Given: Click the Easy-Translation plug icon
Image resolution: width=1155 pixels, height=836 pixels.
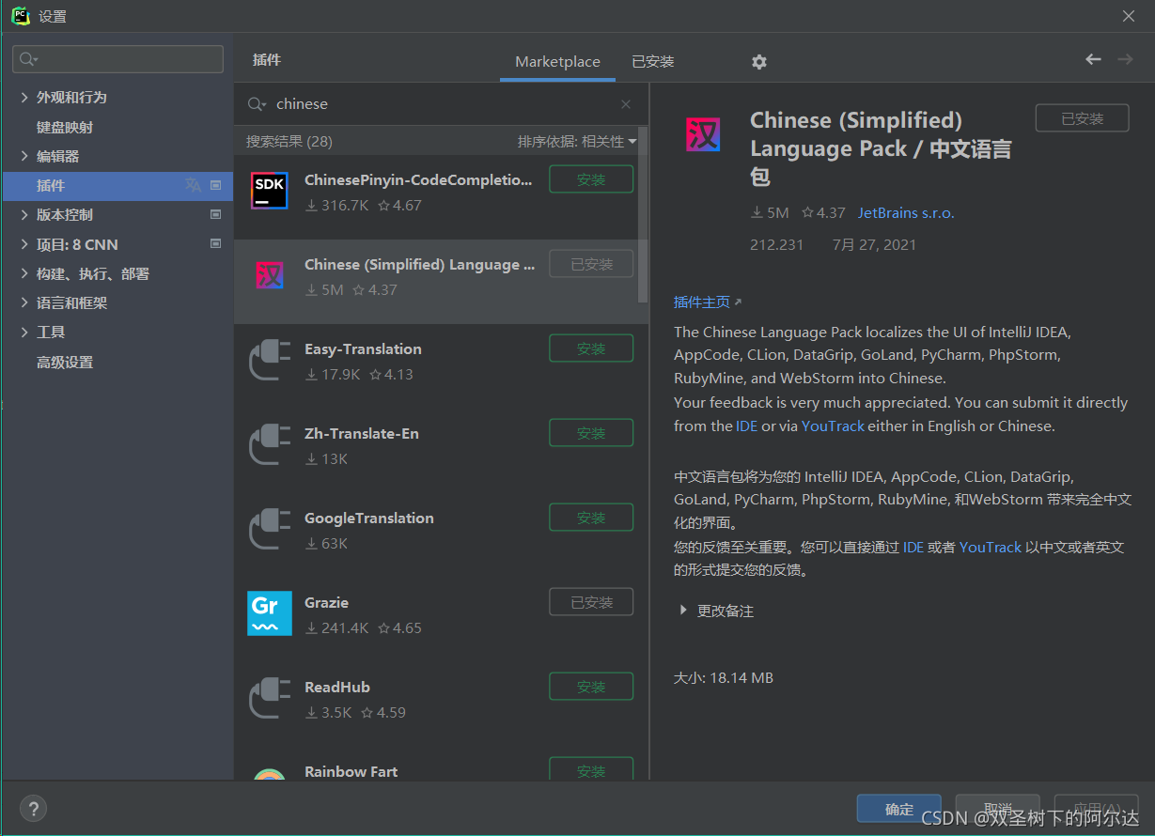Looking at the screenshot, I should click(x=269, y=360).
